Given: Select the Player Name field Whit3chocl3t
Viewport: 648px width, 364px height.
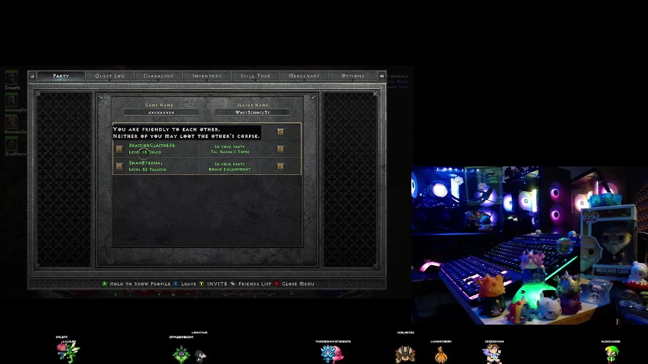Looking at the screenshot, I should pyautogui.click(x=253, y=112).
